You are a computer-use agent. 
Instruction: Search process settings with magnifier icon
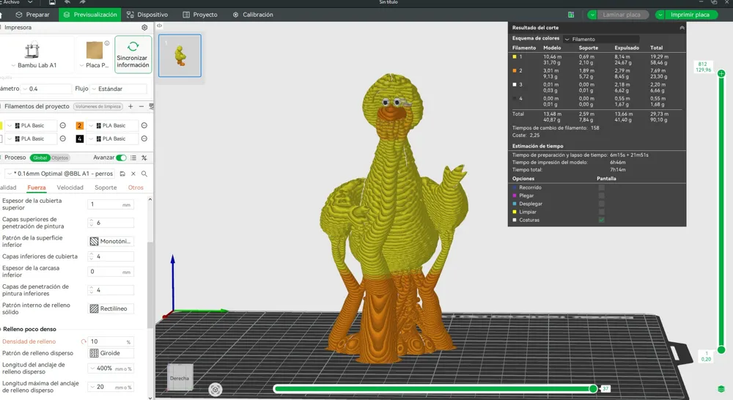[144, 174]
